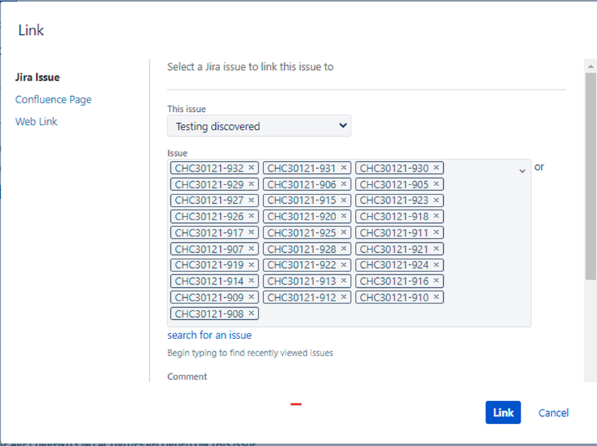
Task: Click the scrollbar up arrow
Action: (x=591, y=66)
